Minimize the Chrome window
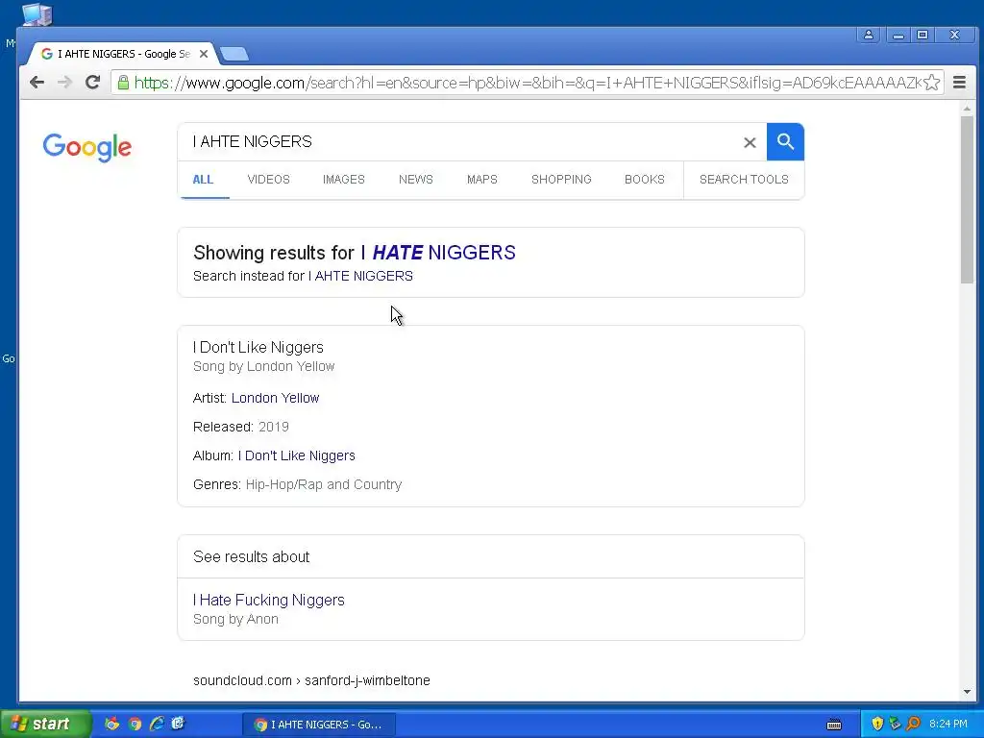Image resolution: width=984 pixels, height=738 pixels. [x=898, y=35]
